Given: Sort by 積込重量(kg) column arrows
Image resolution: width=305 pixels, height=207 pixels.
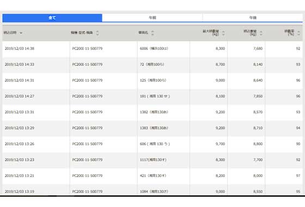Looking at the screenshot, I should pyautogui.click(x=261, y=33).
